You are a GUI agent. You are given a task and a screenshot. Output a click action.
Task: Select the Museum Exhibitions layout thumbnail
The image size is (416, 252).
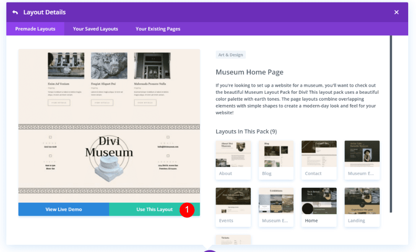point(276,207)
